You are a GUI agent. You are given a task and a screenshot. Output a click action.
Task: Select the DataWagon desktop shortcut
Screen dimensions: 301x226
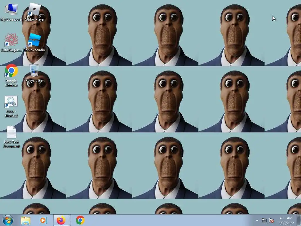coord(11,43)
